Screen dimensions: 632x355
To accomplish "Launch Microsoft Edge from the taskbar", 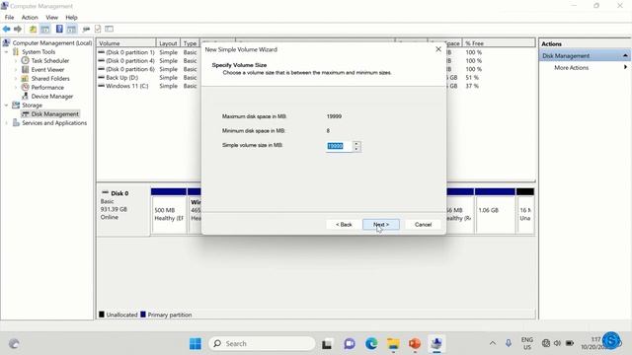I will click(371, 344).
